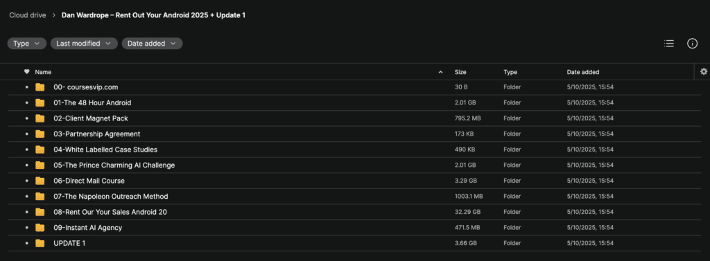Screen dimensions: 710x261
Task: Click the 06-Direct Mail Course folder icon
Action: point(40,181)
